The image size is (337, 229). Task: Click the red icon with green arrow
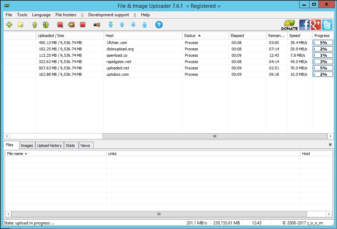point(71,25)
